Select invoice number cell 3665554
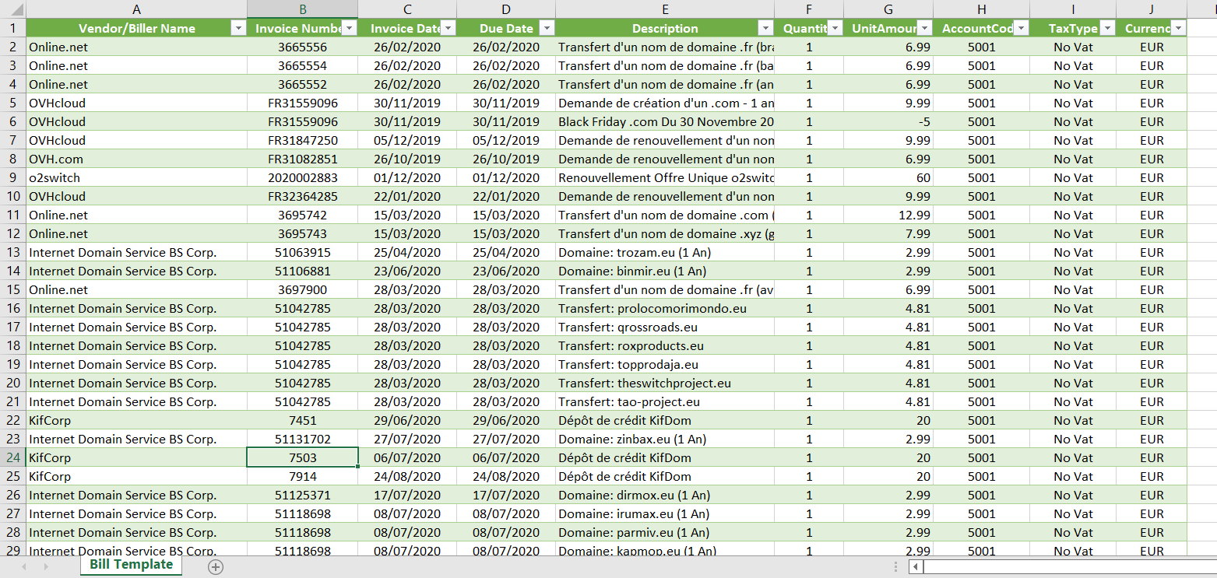 303,65
